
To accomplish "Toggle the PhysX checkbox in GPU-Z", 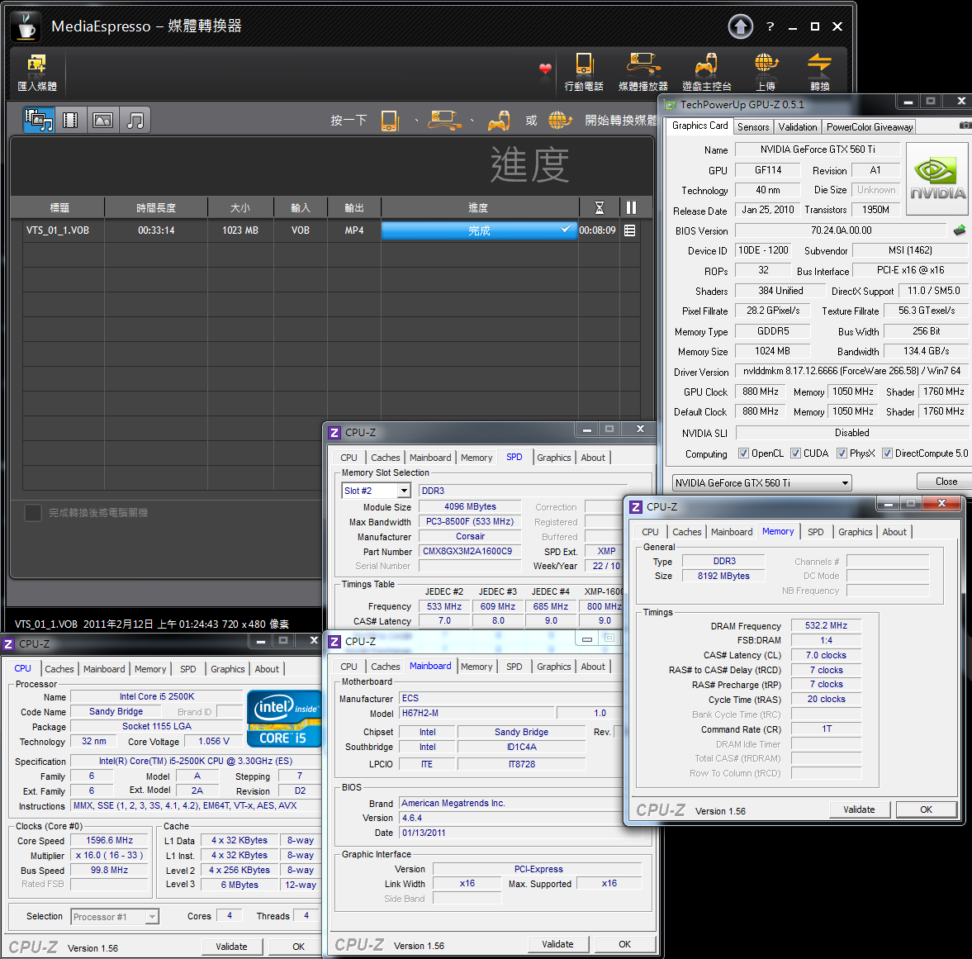I will tap(842, 453).
